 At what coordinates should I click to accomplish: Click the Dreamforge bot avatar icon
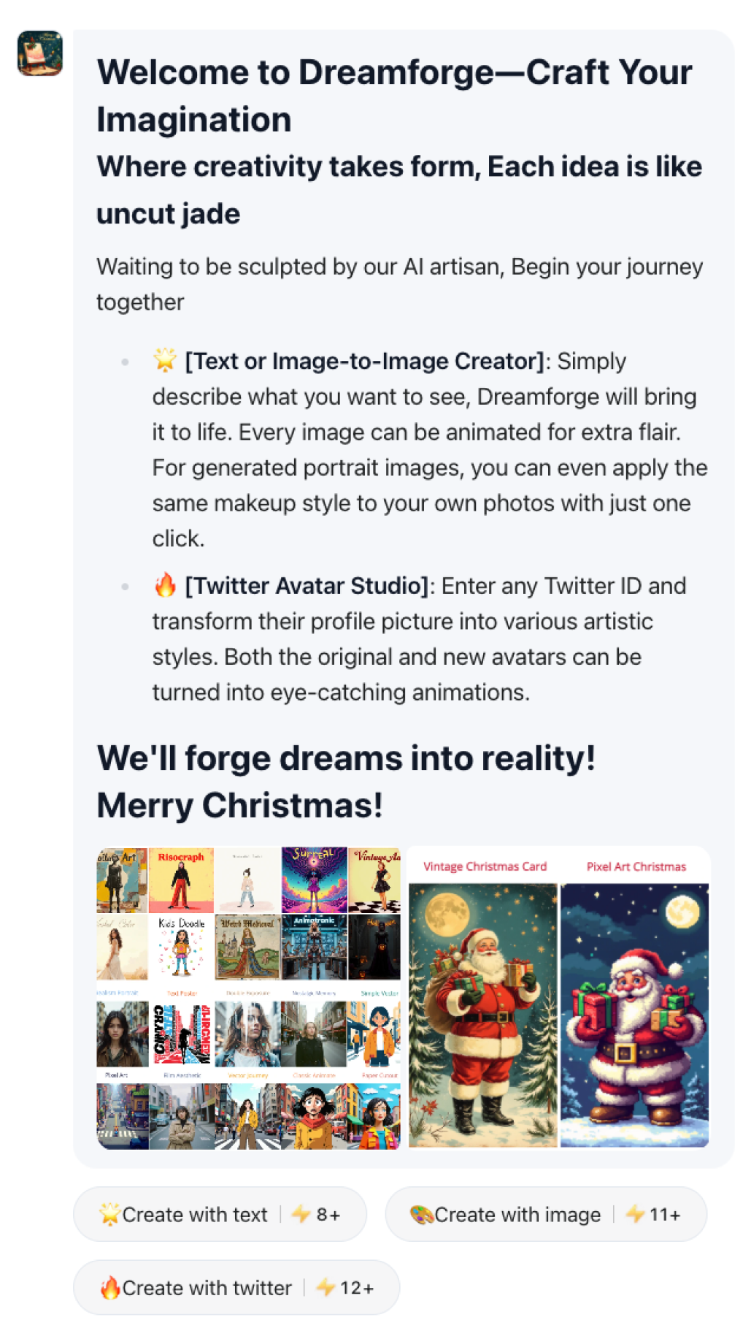(x=40, y=53)
